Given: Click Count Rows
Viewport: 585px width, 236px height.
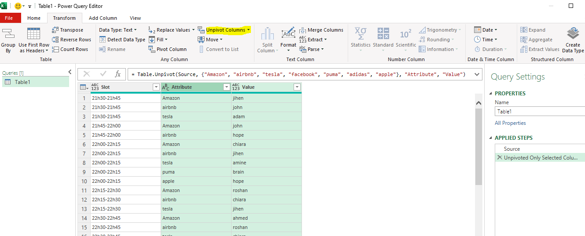Looking at the screenshot, I should coord(70,49).
